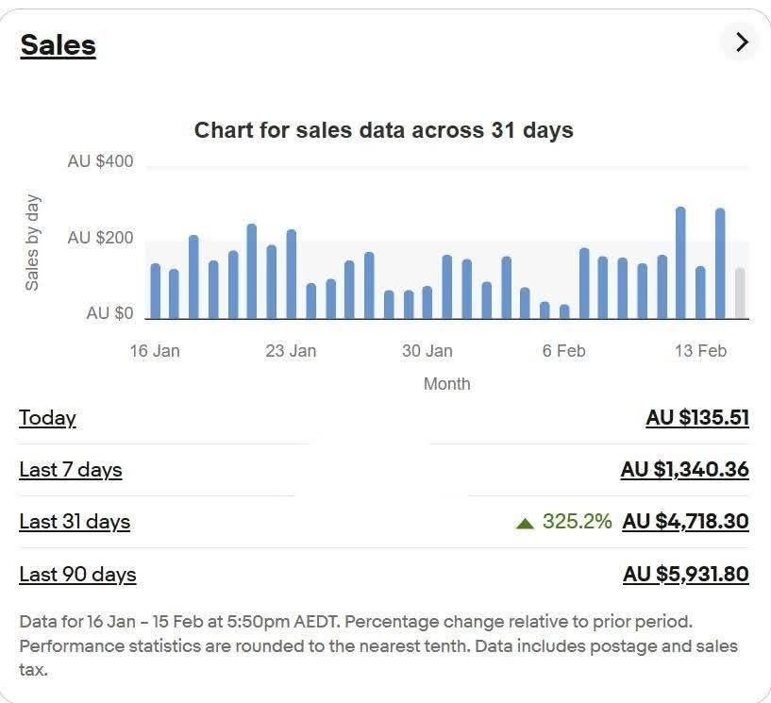Click the AU $200 axis label

tap(100, 238)
